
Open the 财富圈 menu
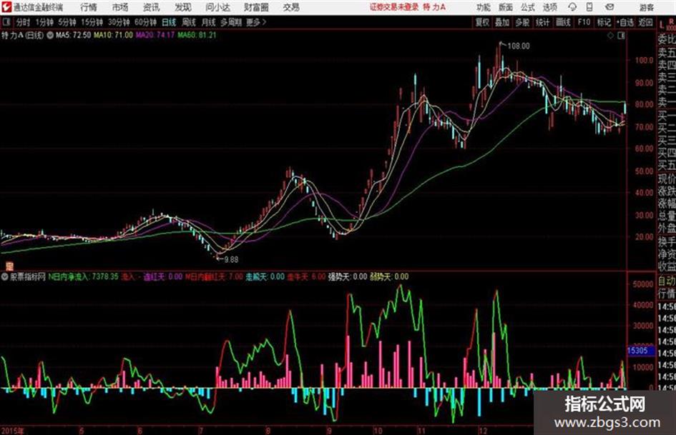click(x=256, y=7)
